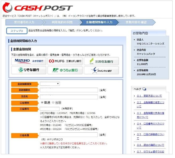Click the 口座番号 orange label
175x158 pixels.
[x=25, y=109]
